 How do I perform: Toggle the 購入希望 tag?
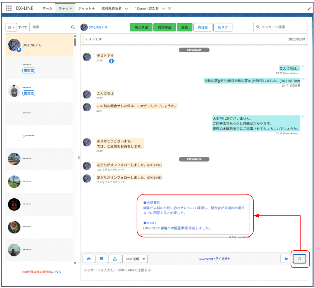[x=141, y=27]
